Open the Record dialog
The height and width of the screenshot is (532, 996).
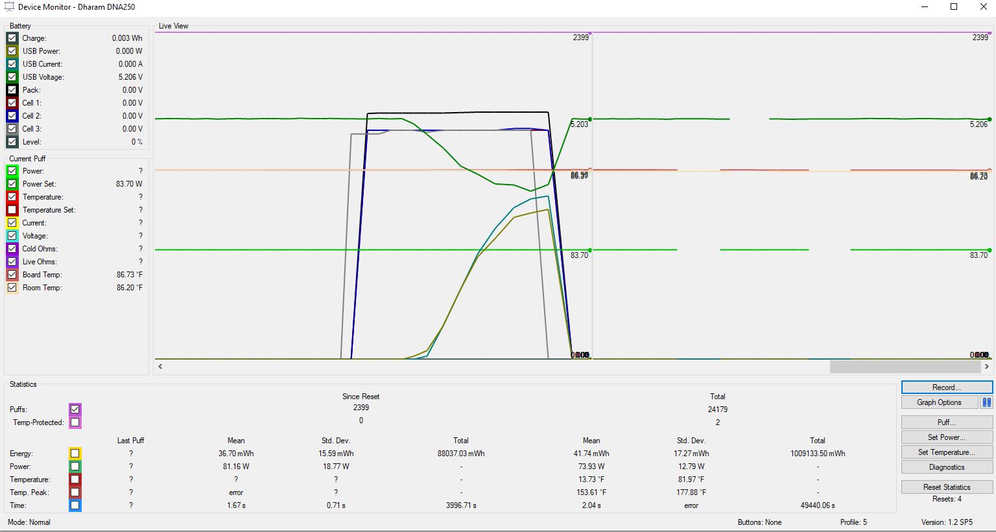[x=947, y=387]
